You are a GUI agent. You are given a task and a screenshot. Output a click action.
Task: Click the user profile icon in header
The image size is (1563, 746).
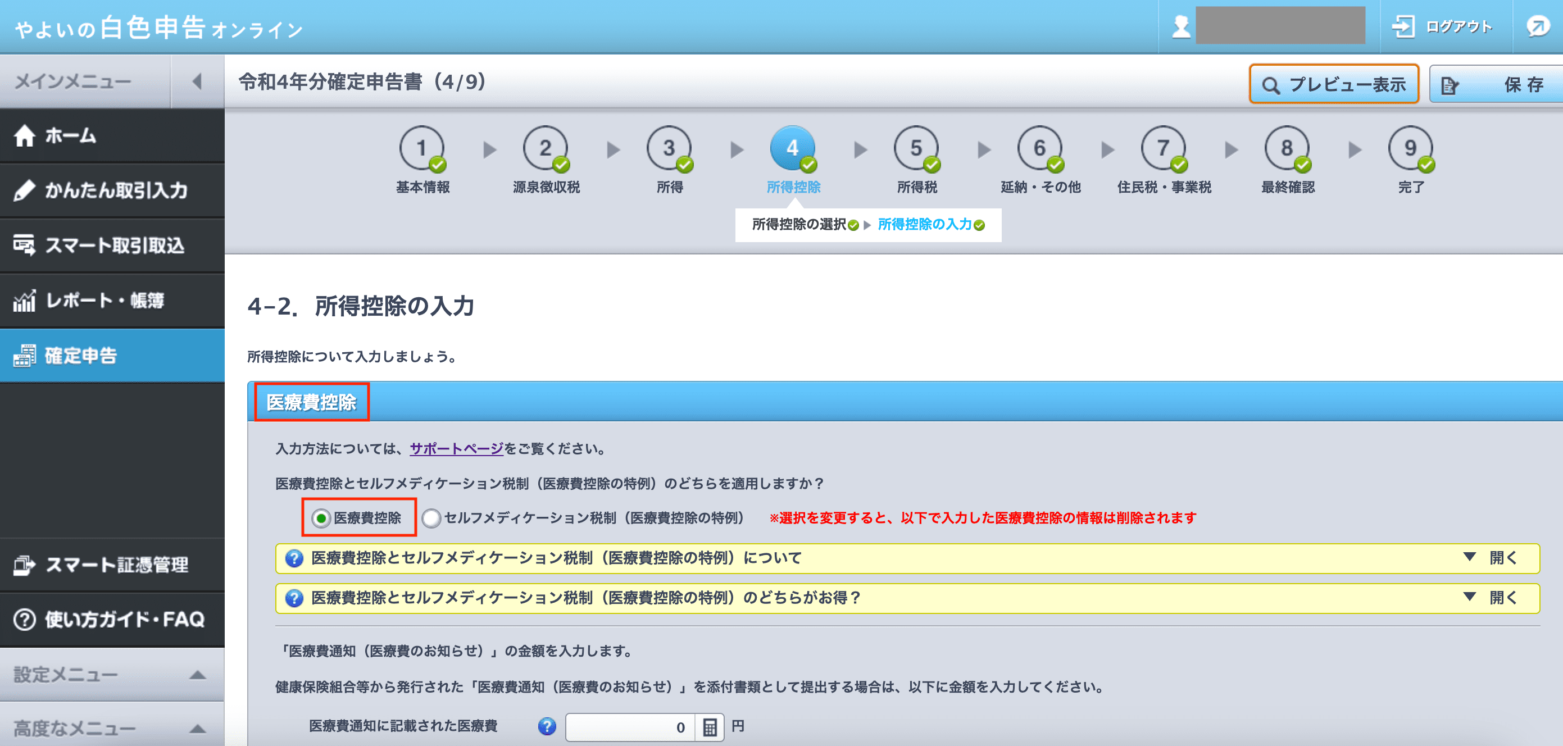[x=1181, y=27]
